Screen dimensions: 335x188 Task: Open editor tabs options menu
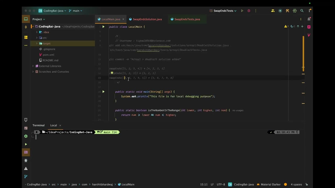(x=301, y=19)
